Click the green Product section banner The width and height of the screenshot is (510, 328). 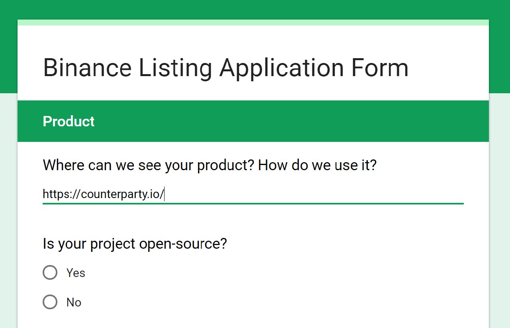click(x=253, y=121)
